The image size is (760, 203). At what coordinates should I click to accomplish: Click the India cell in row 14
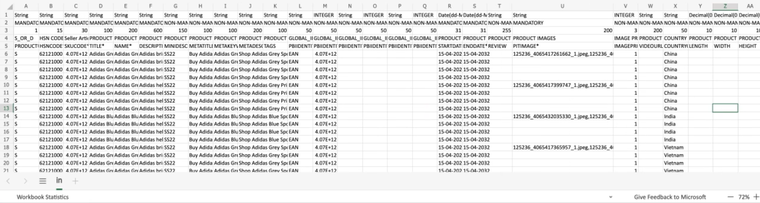click(x=675, y=116)
